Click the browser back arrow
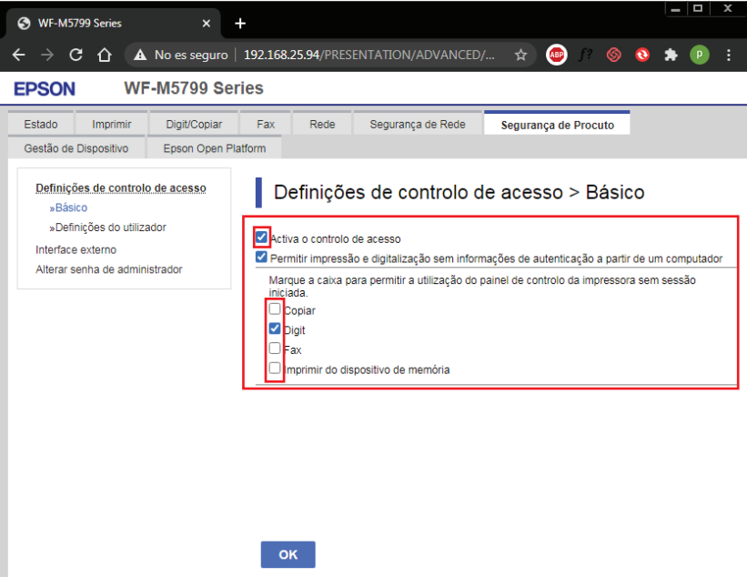747x577 pixels. tap(19, 55)
